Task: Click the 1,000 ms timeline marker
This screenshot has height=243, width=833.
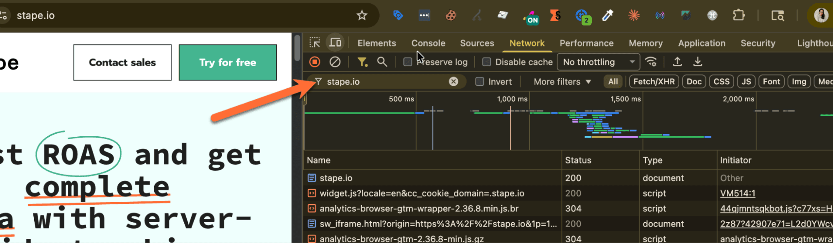Action: [512, 99]
